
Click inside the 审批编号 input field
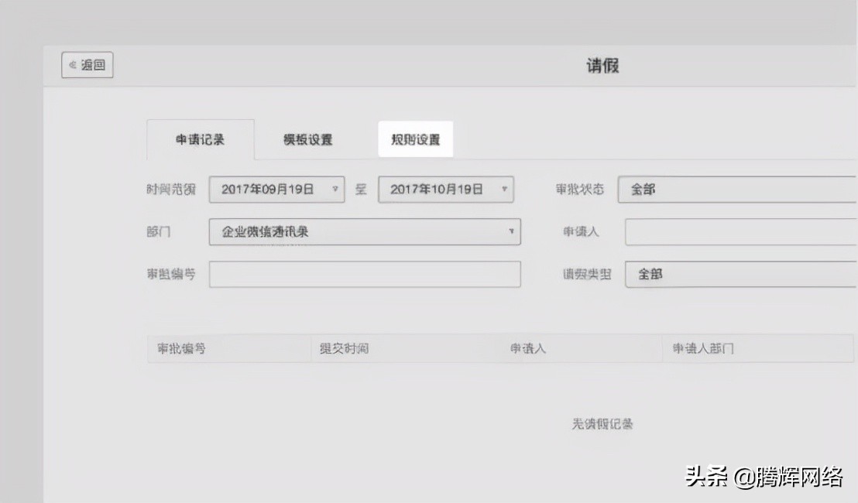pos(364,274)
